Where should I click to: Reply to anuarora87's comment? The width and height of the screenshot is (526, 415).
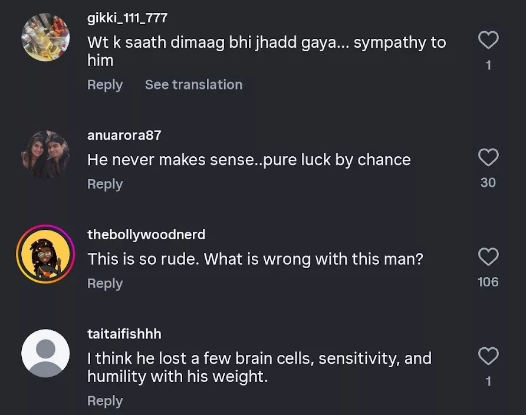click(x=105, y=183)
